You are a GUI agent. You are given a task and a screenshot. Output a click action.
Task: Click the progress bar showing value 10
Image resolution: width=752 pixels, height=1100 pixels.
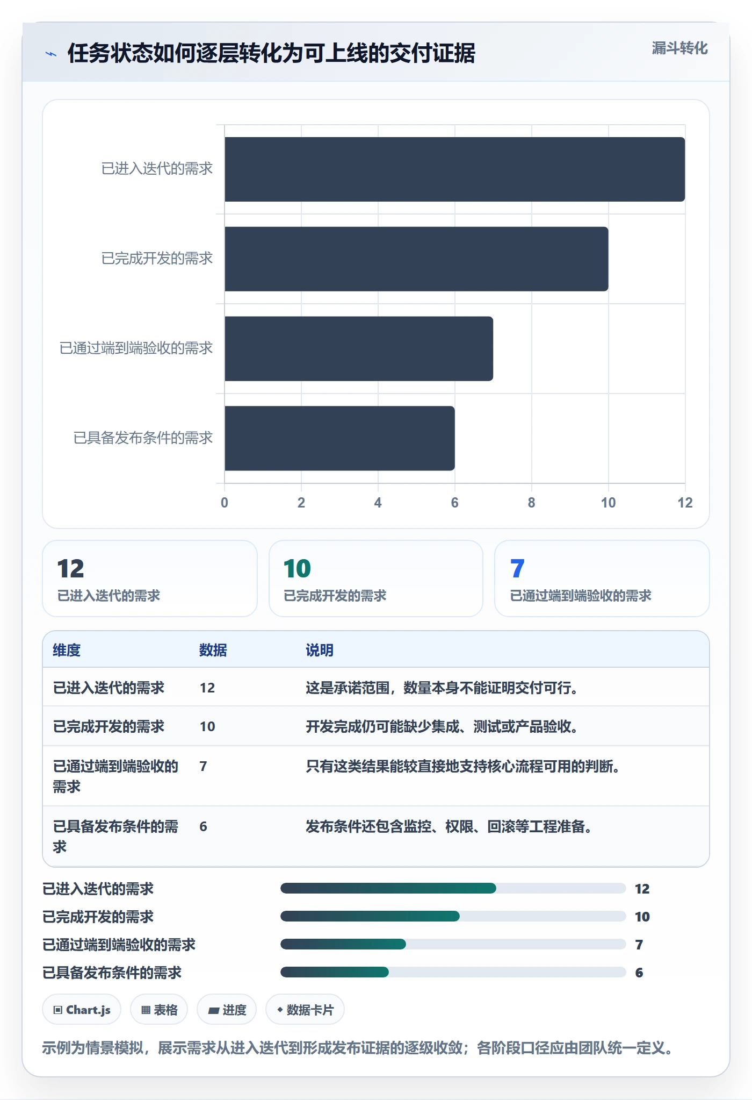[453, 916]
